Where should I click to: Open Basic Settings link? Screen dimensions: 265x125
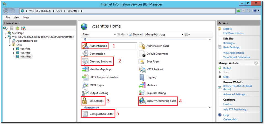point(232,47)
